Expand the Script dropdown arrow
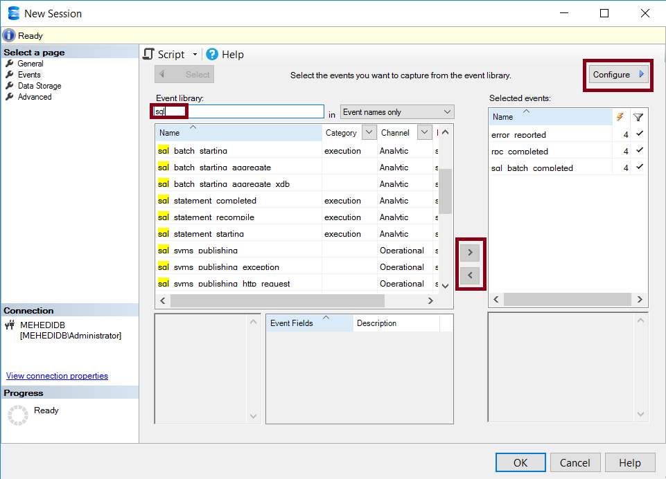The width and height of the screenshot is (666, 479). (195, 55)
